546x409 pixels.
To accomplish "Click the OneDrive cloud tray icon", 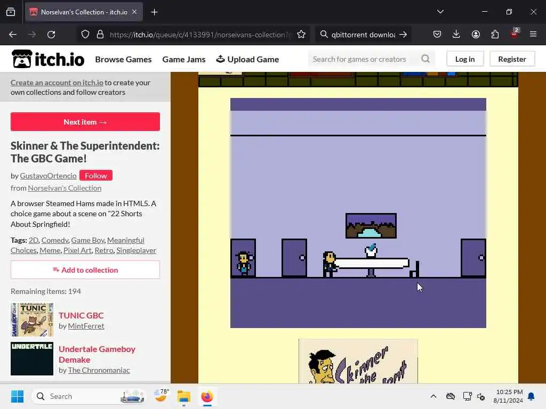I will [x=450, y=396].
